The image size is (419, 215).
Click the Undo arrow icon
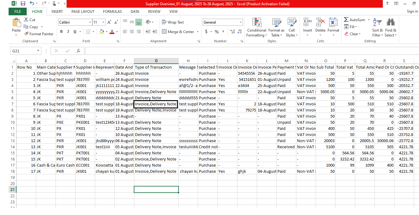[32, 3]
